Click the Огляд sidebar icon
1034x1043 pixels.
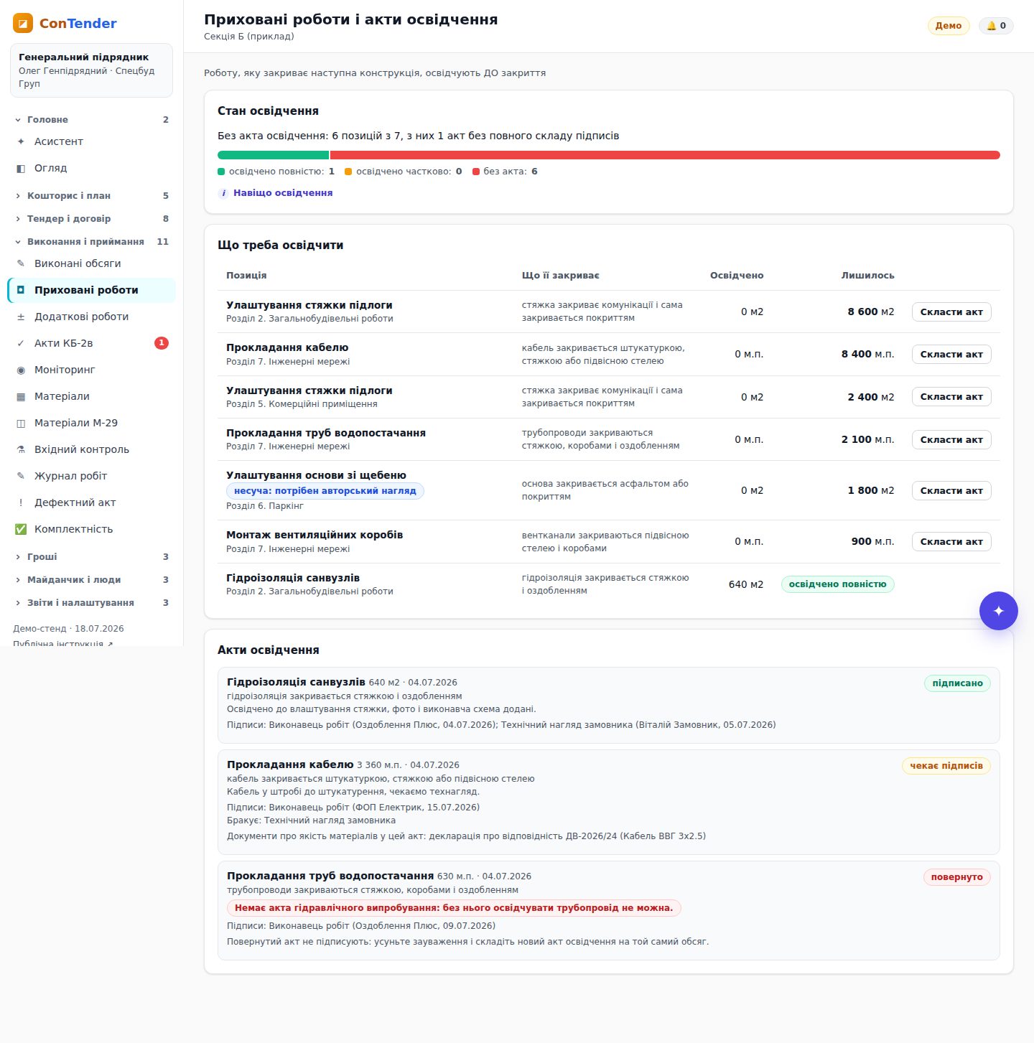click(21, 168)
